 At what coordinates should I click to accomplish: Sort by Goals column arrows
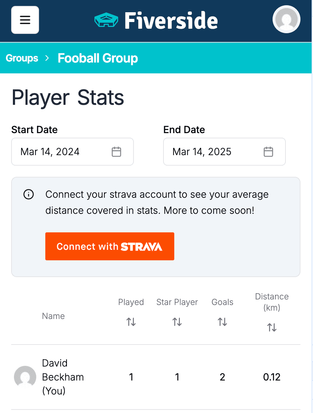[222, 321]
